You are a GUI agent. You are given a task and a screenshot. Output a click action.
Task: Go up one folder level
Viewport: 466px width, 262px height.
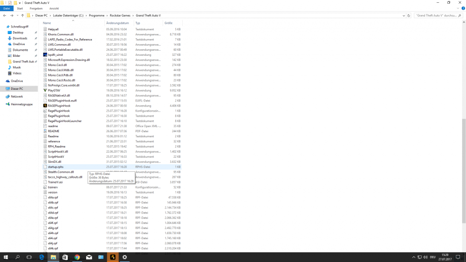tap(22, 15)
